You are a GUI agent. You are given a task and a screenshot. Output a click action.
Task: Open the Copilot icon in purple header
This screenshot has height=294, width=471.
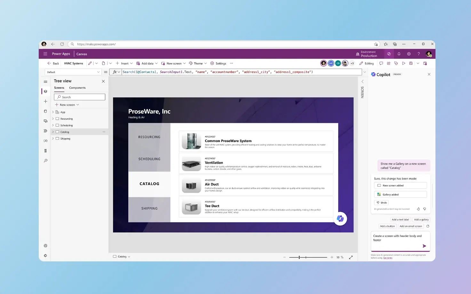[x=389, y=54]
